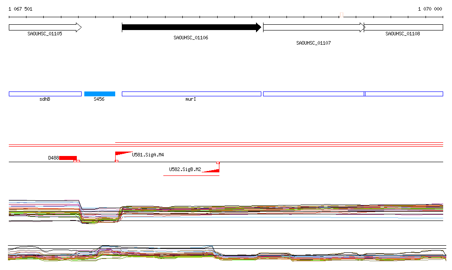Click the small pink marker on ruler
Image resolution: width=452 pixels, height=270 pixels.
point(341,15)
